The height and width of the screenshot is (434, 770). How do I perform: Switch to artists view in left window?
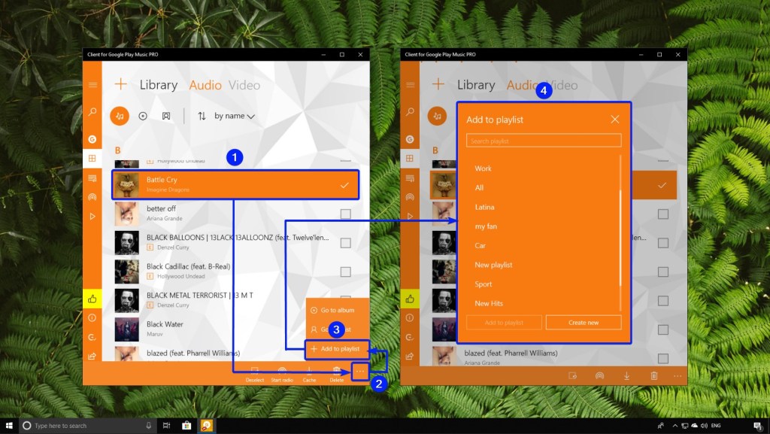[166, 116]
